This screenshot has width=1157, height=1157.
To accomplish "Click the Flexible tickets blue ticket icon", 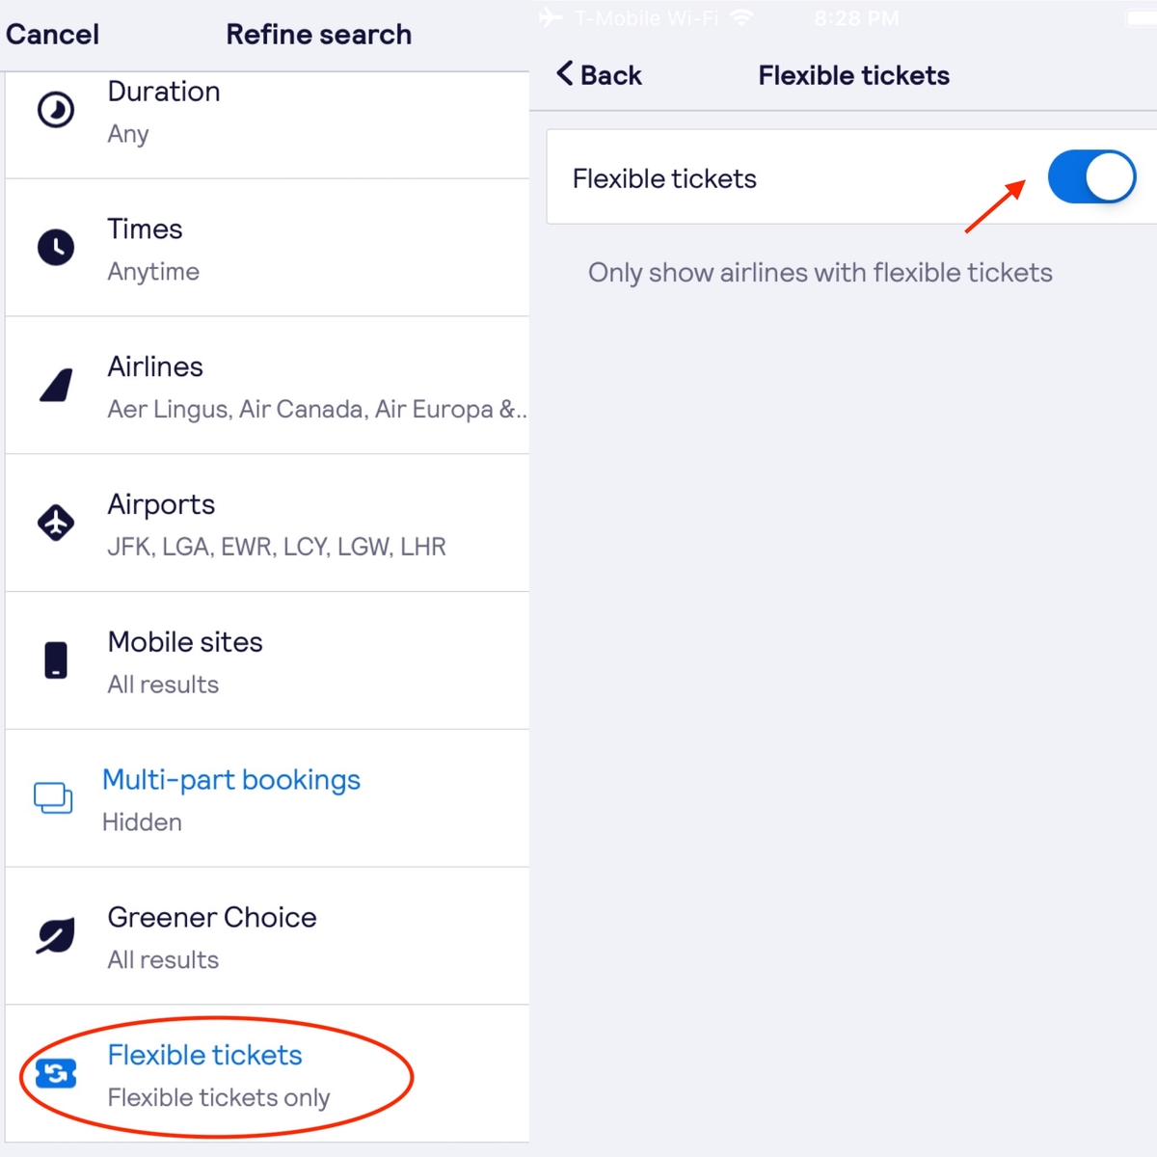I will coord(56,1073).
